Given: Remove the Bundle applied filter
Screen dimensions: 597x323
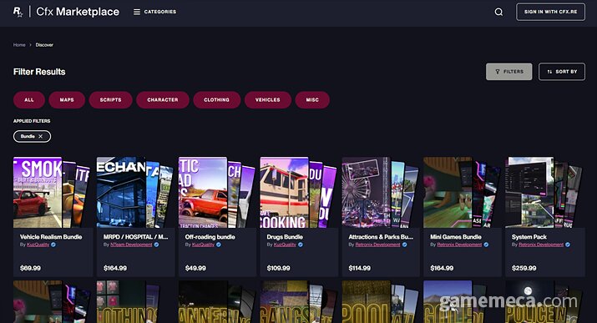Looking at the screenshot, I should (x=40, y=136).
